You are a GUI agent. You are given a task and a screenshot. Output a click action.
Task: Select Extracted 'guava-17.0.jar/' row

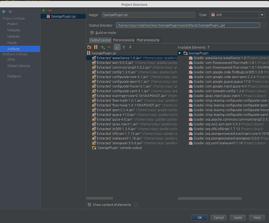pyautogui.click(x=132, y=114)
